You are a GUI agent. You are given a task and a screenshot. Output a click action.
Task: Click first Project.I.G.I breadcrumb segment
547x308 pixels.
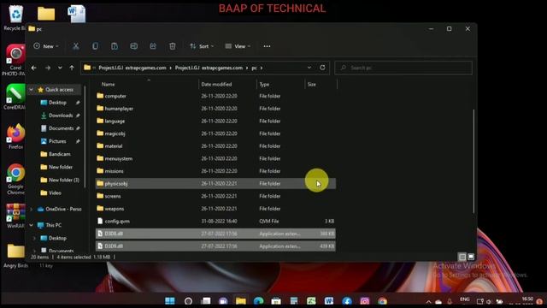pyautogui.click(x=132, y=68)
